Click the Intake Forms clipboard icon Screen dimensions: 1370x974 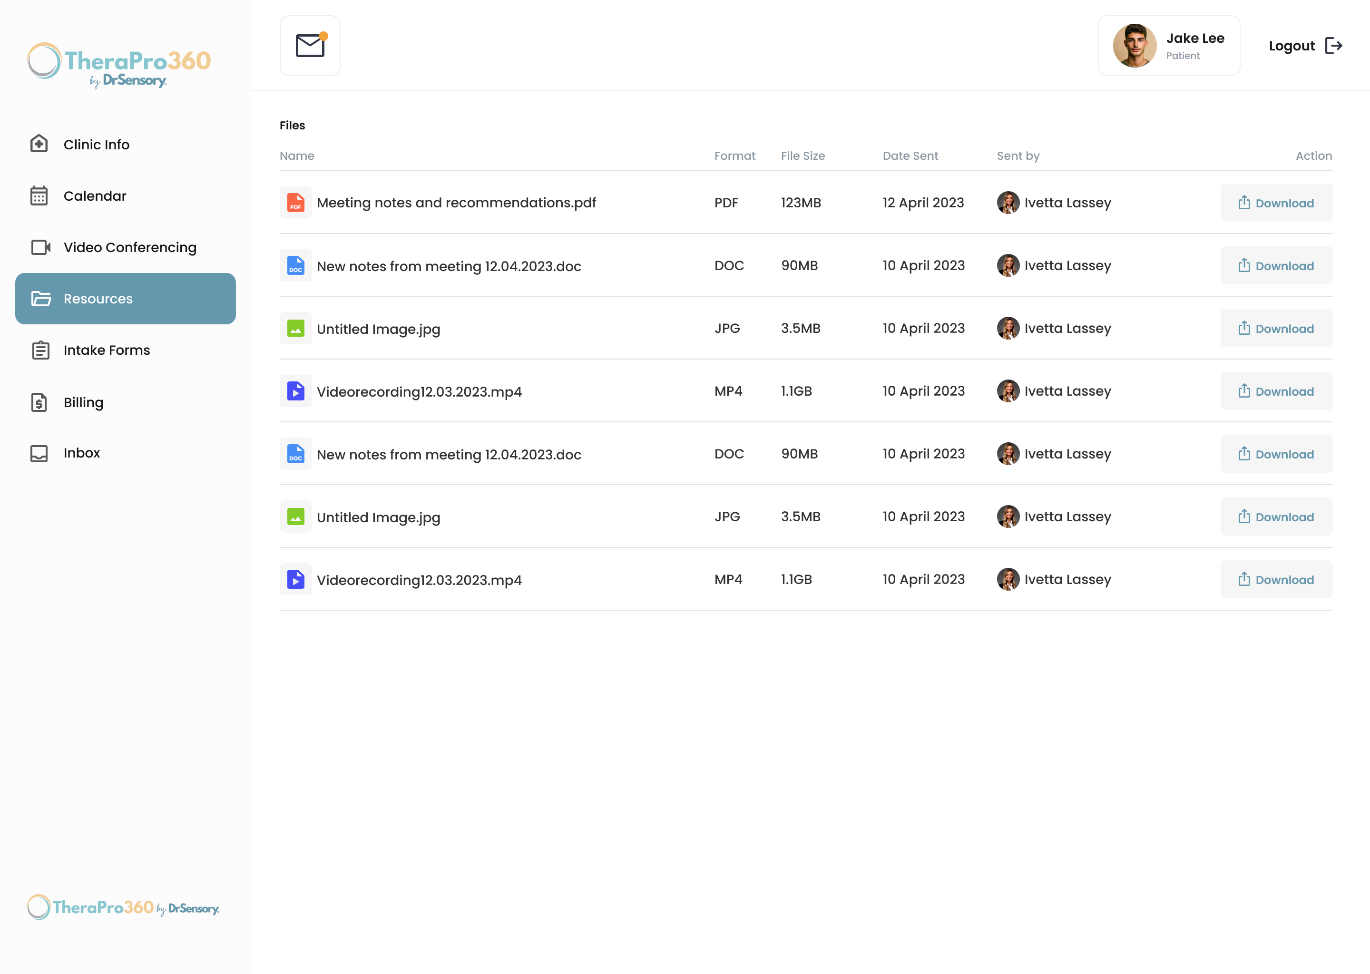click(40, 350)
